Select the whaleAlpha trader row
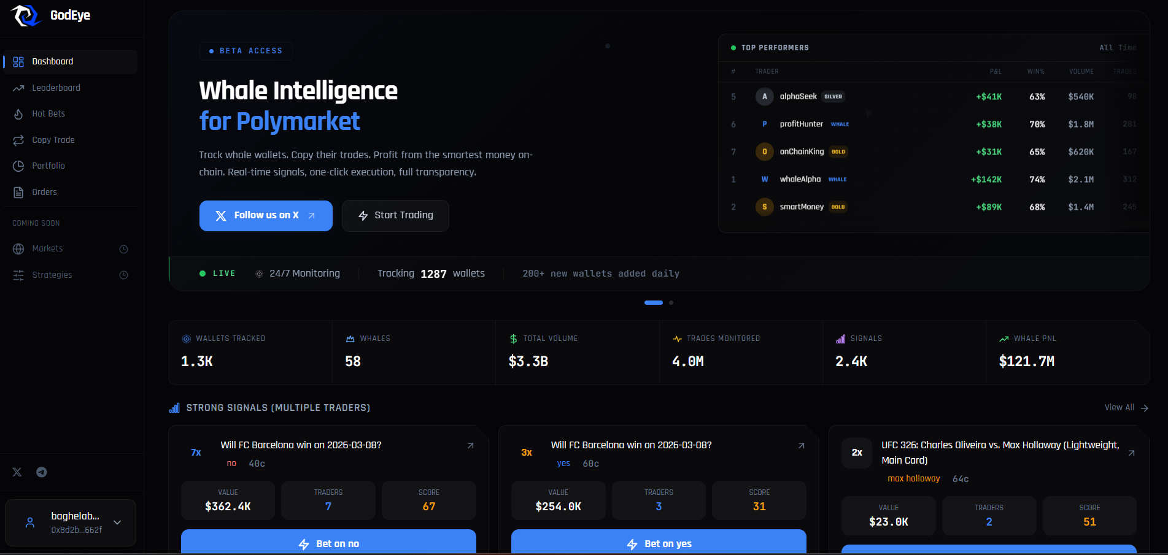The image size is (1168, 555). pos(934,179)
